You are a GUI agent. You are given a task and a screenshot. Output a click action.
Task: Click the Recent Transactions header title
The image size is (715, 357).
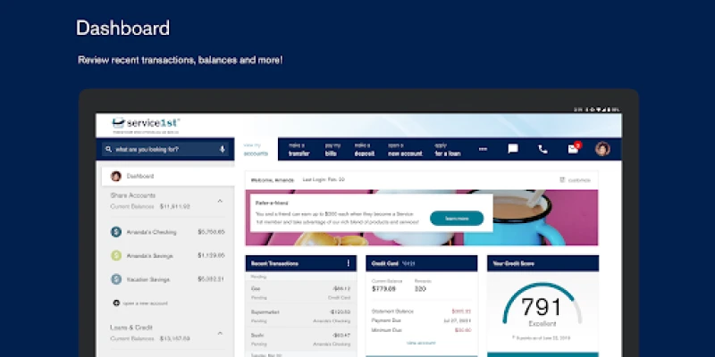point(275,263)
